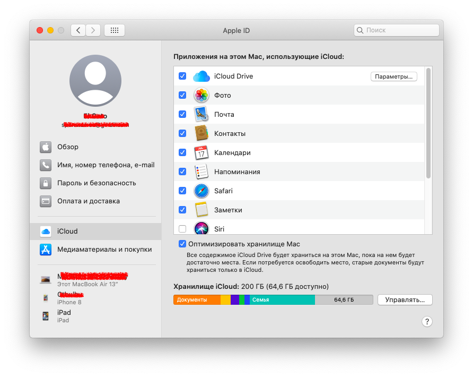Click the App Store icon beside Медиаматериалы
This screenshot has width=473, height=377.
[x=46, y=250]
